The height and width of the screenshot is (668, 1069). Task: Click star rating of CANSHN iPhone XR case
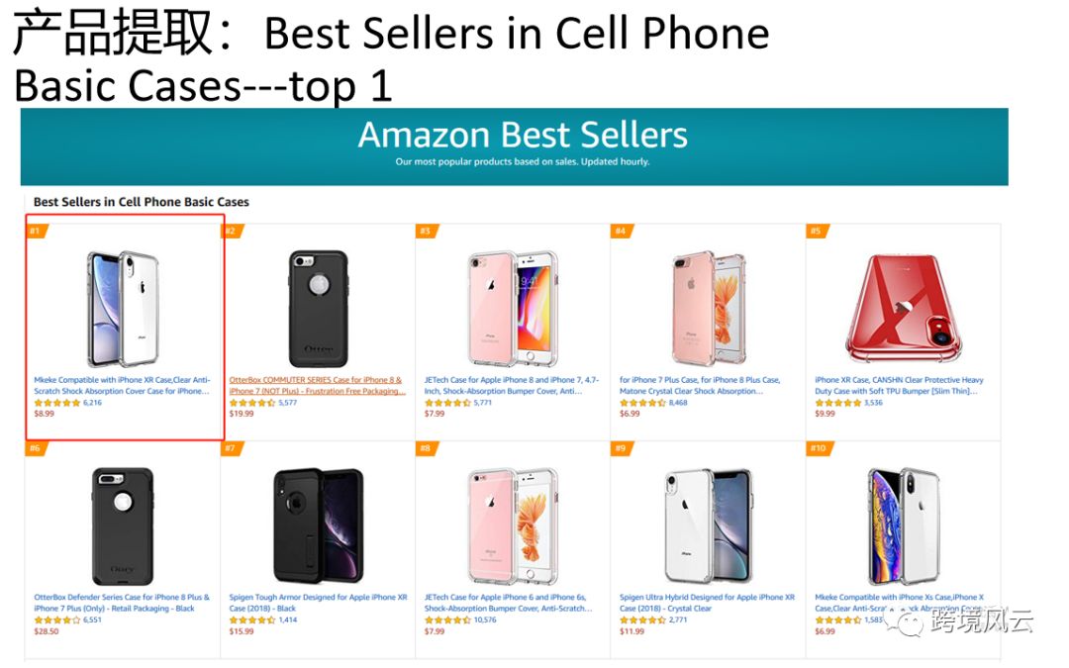tap(838, 403)
